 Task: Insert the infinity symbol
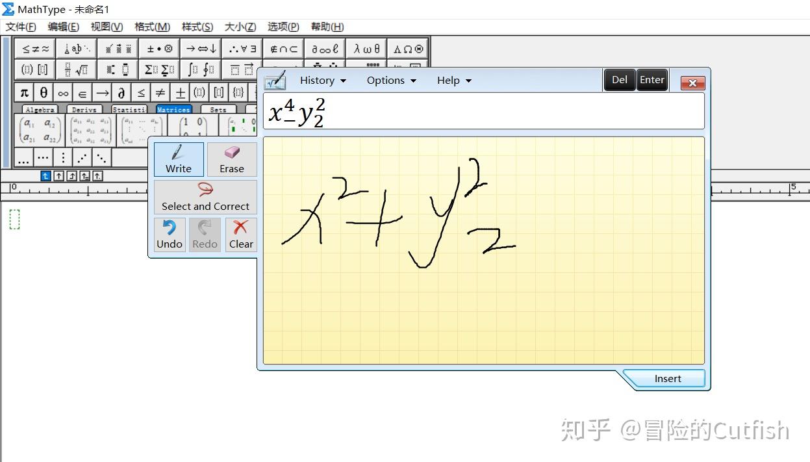[x=63, y=92]
